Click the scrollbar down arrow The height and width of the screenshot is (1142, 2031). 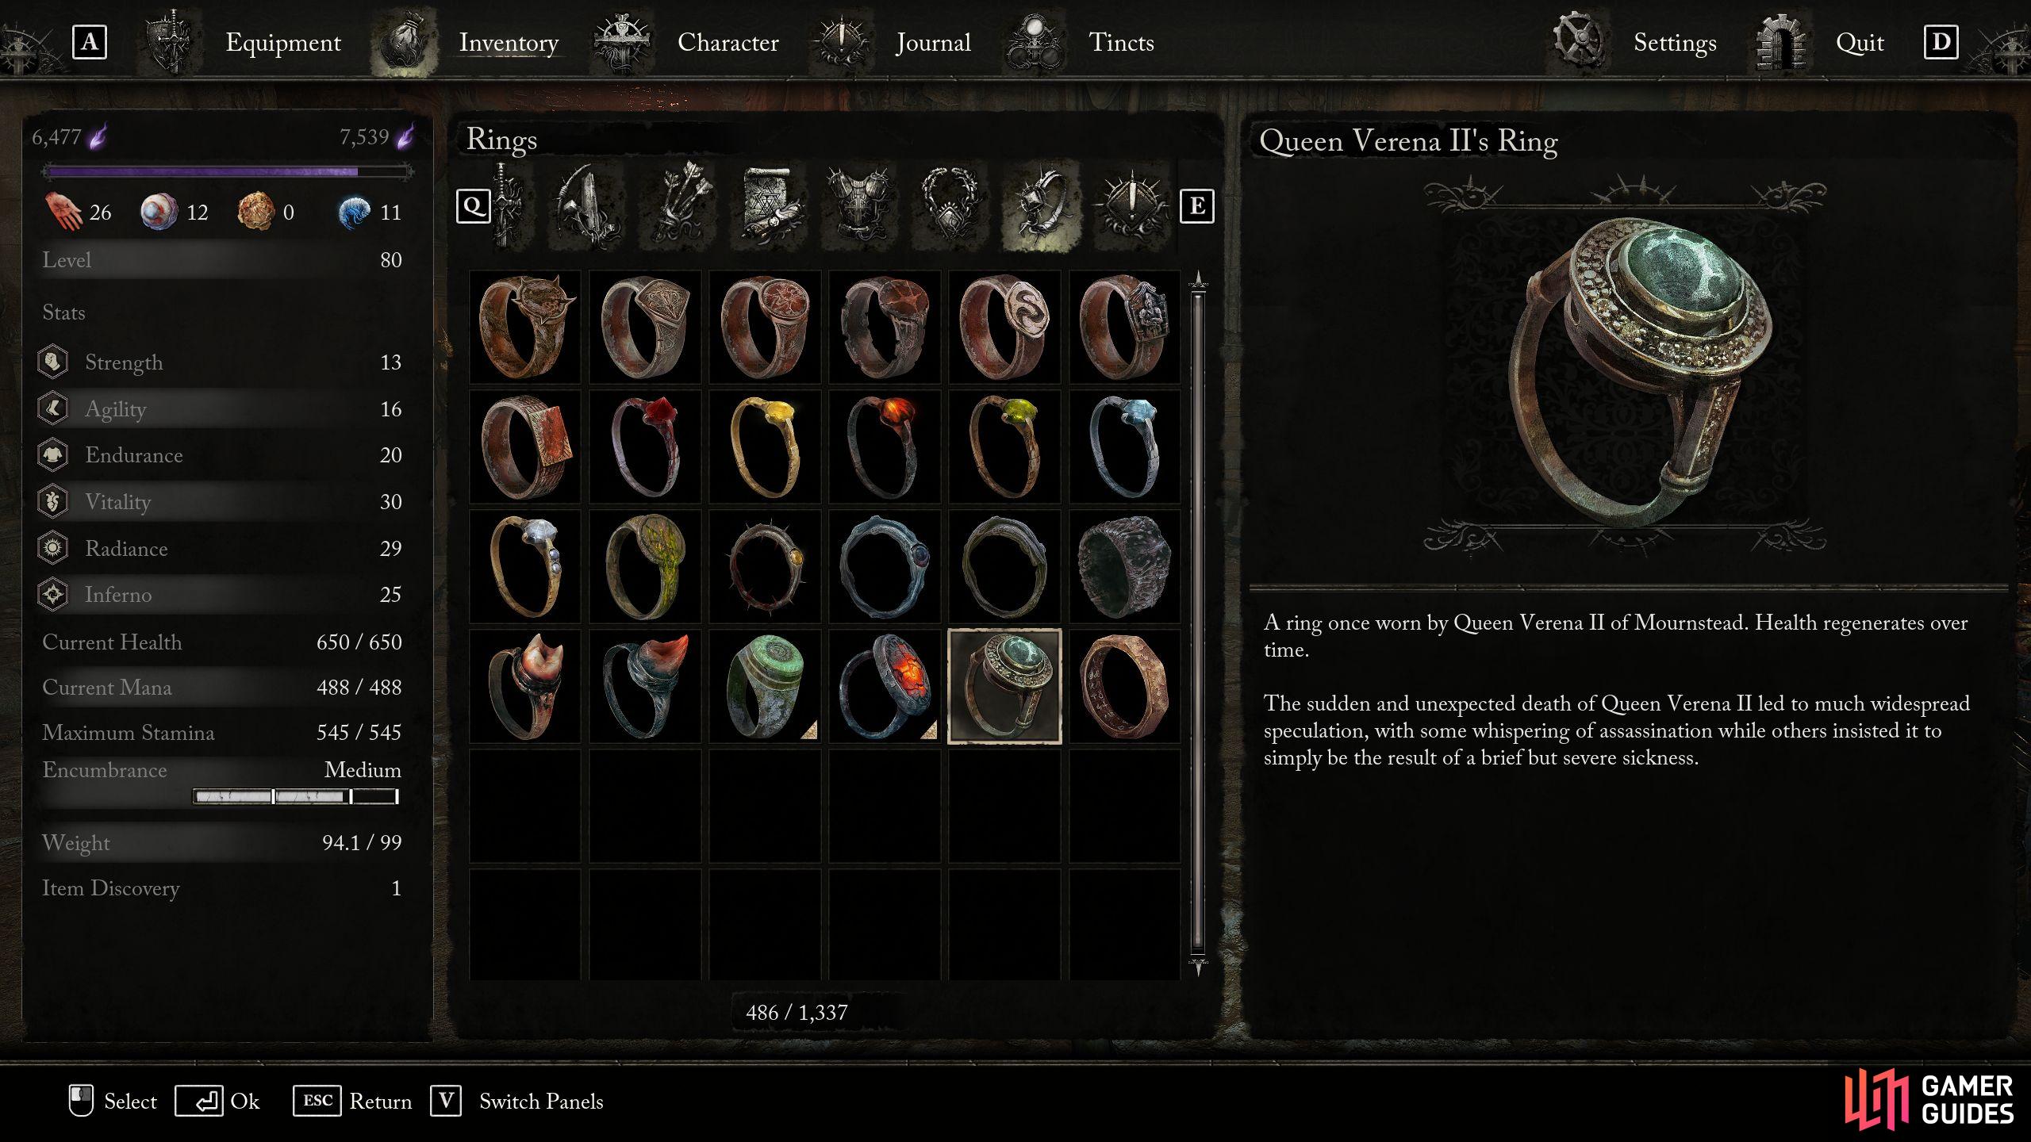pos(1198,967)
